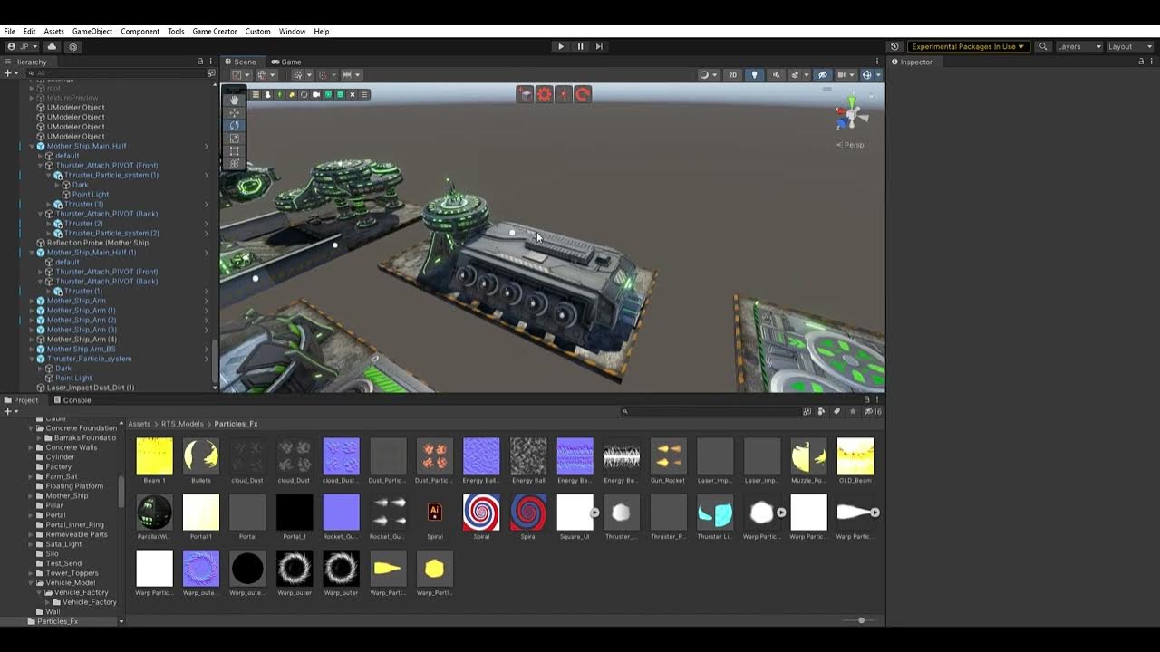Image resolution: width=1160 pixels, height=652 pixels.
Task: Select the Move tool in Scene toolbar
Action: pyautogui.click(x=234, y=112)
